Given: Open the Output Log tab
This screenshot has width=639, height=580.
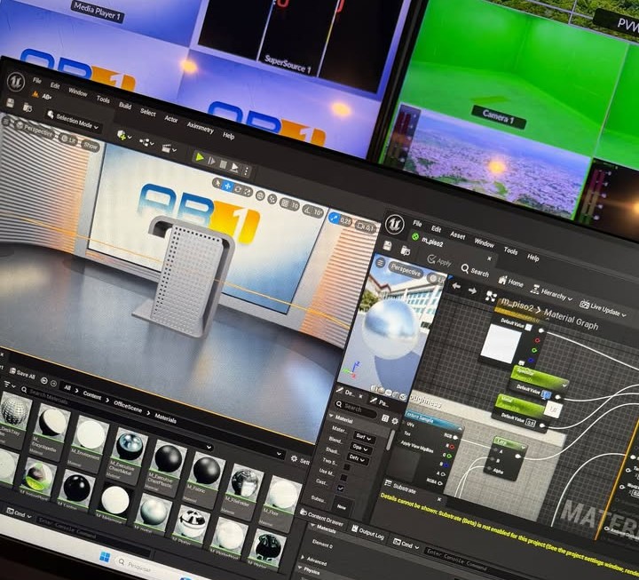Looking at the screenshot, I should (368, 533).
